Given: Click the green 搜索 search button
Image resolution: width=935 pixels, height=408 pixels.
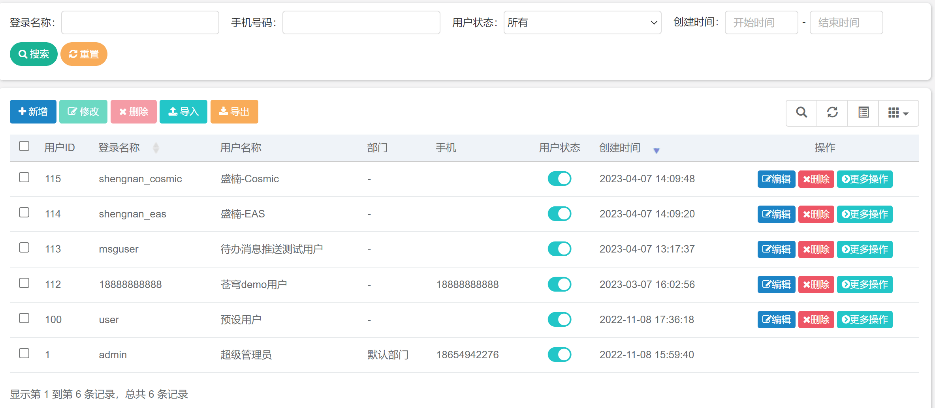Looking at the screenshot, I should coord(34,54).
